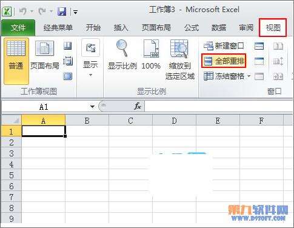
Task: Select column E header
Action: pos(218,120)
